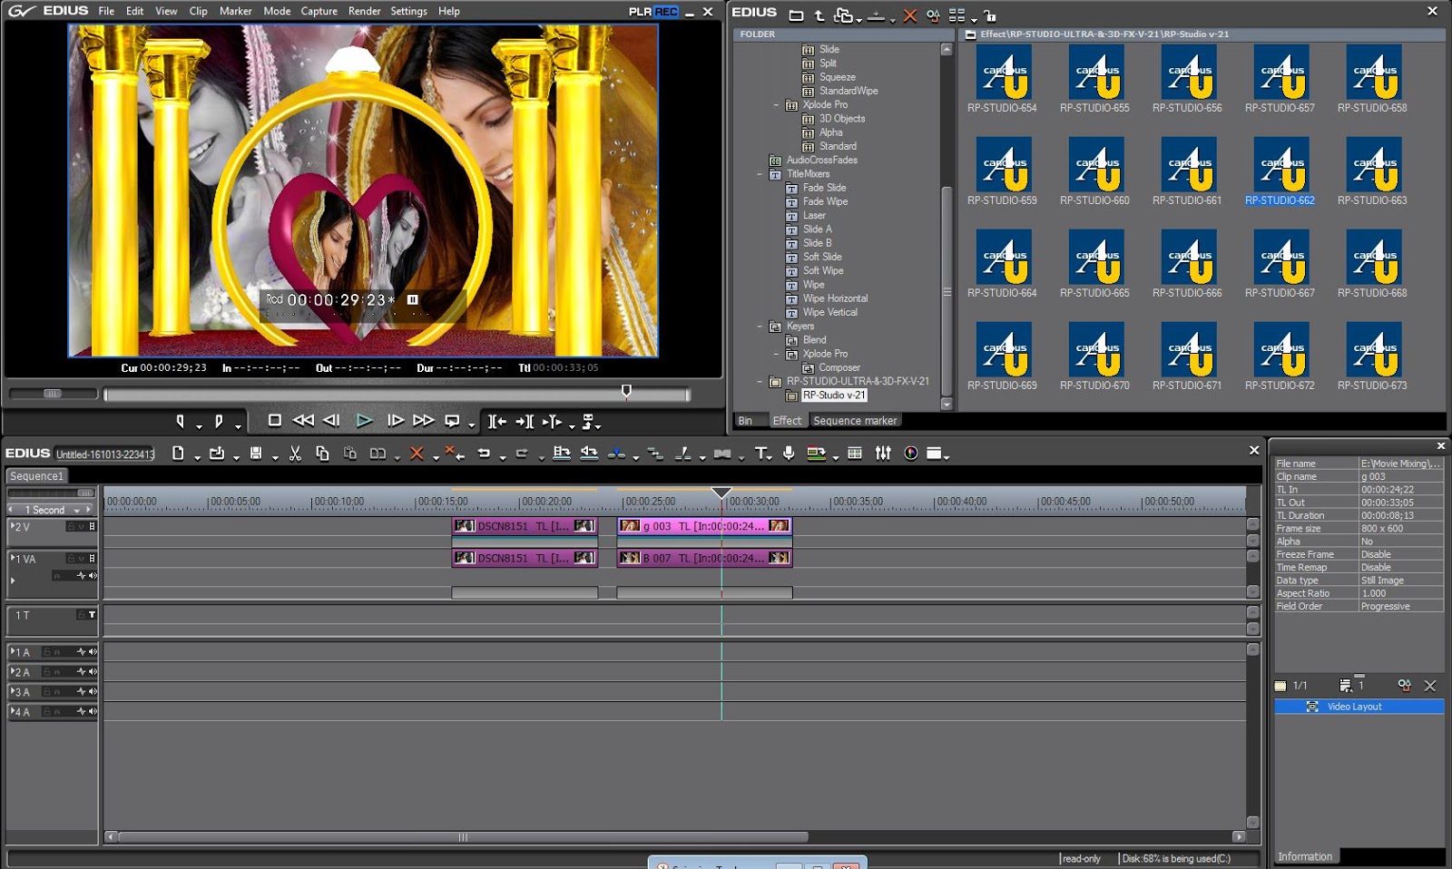Open the File menu
The image size is (1452, 869).
(106, 11)
